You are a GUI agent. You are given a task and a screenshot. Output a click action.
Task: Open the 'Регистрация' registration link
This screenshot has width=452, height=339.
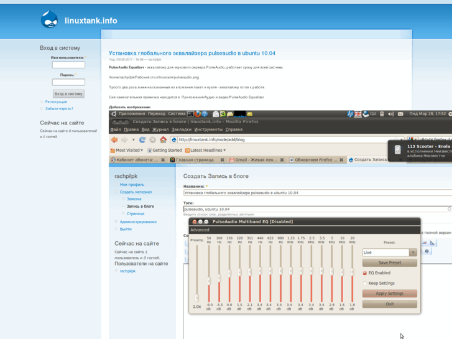[56, 102]
